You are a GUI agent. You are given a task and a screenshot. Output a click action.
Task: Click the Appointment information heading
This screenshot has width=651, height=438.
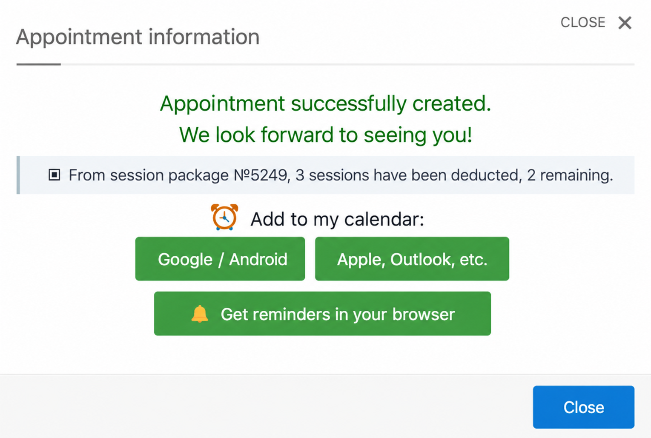[138, 37]
